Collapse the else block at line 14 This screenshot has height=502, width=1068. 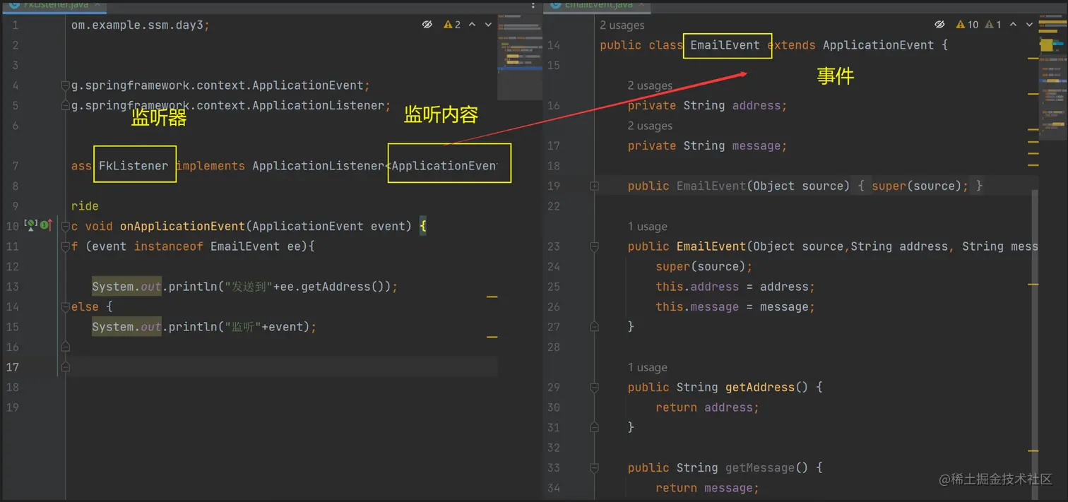(65, 306)
